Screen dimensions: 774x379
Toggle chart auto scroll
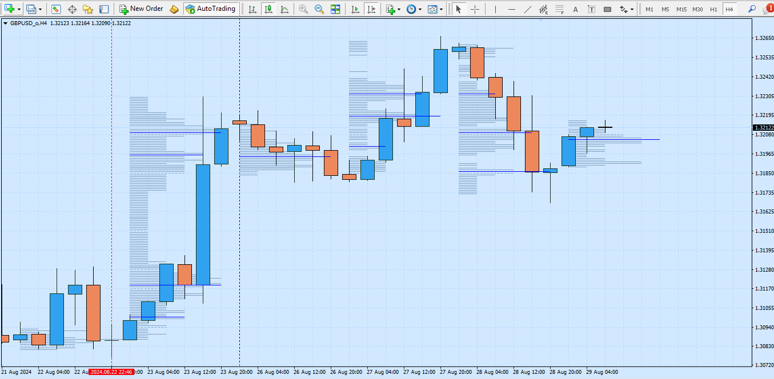(x=355, y=9)
